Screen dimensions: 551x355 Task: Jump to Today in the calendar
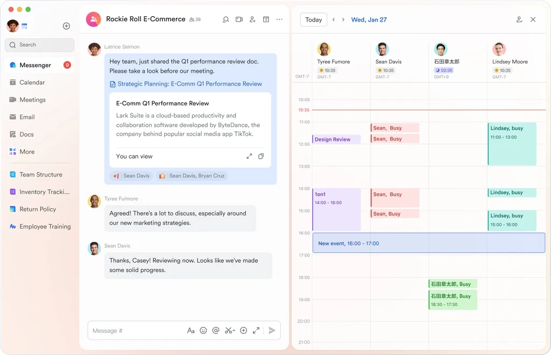313,19
